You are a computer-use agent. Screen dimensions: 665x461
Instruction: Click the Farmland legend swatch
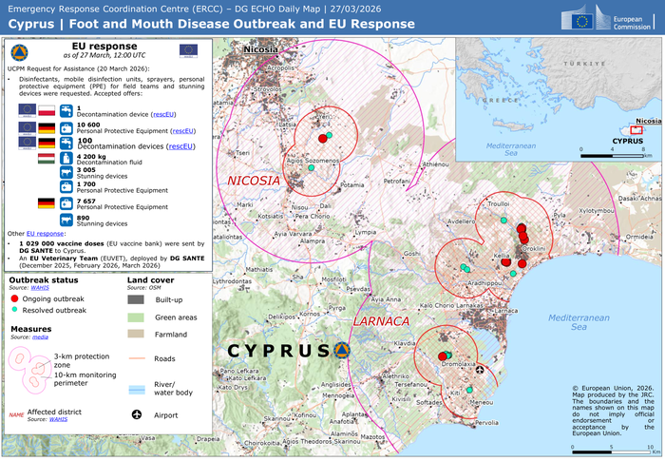(x=137, y=335)
